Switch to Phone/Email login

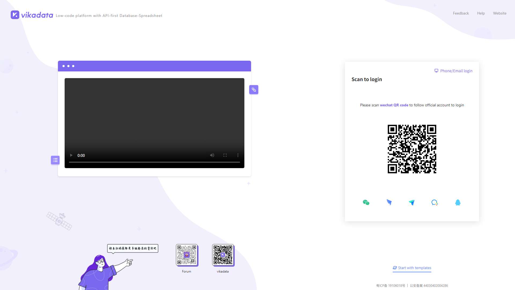(x=454, y=71)
